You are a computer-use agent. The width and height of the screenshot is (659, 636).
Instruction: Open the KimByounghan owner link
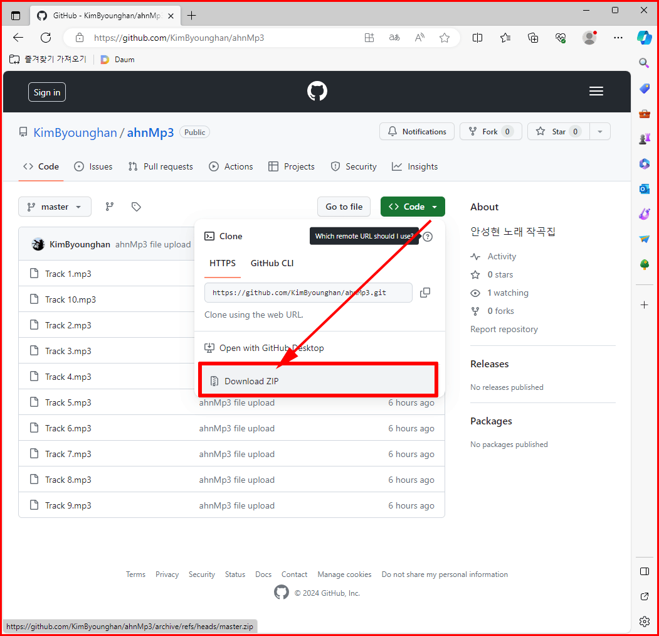coord(75,132)
